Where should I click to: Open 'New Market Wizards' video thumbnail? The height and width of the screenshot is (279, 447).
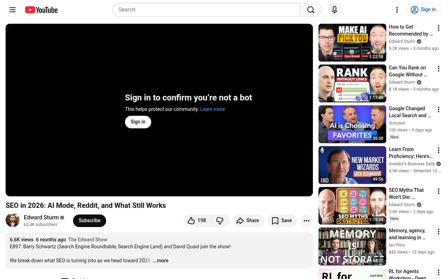click(x=352, y=165)
